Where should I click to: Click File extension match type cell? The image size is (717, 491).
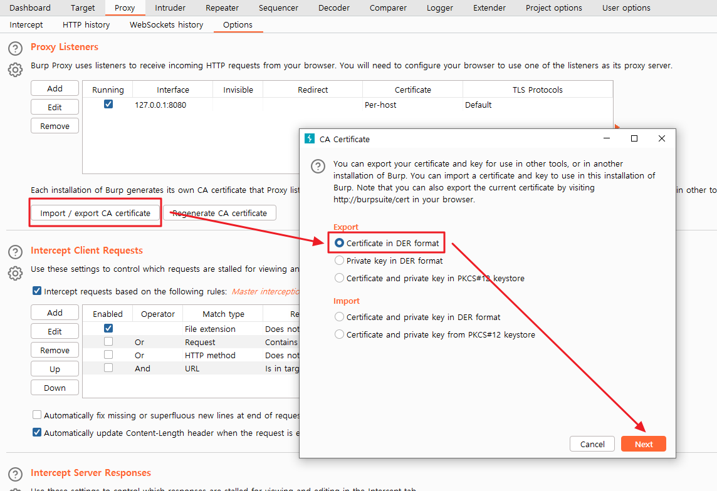point(223,329)
